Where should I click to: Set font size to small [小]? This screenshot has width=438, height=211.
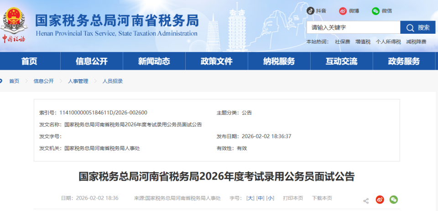(270, 198)
